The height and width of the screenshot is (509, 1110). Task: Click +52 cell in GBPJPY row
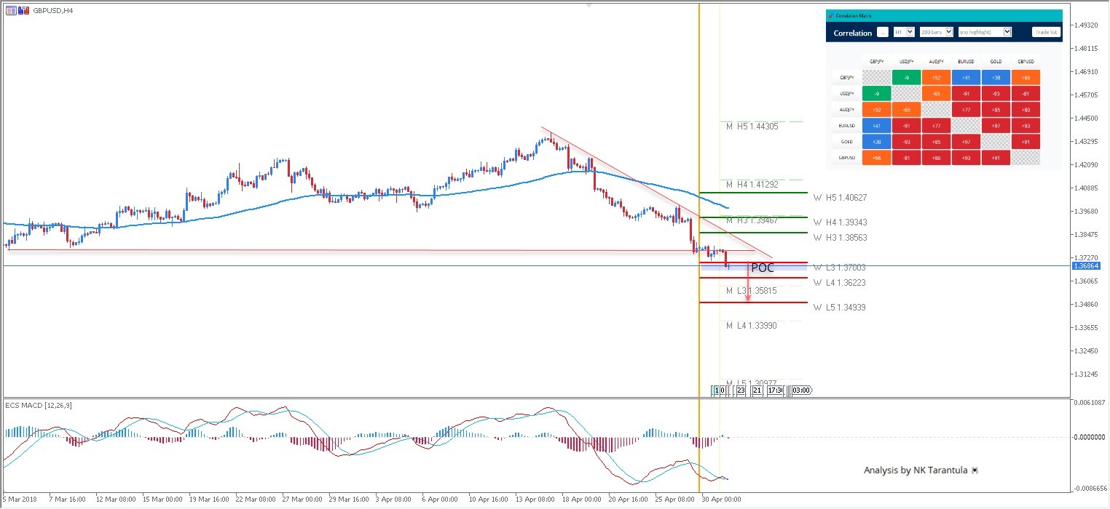pos(936,77)
